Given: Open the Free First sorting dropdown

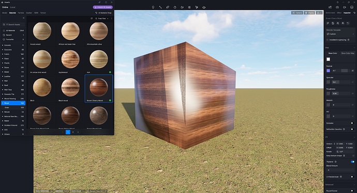Looking at the screenshot, I should point(102,19).
